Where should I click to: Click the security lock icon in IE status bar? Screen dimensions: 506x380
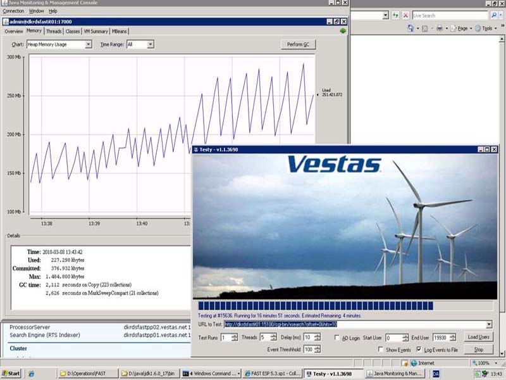(x=405, y=363)
